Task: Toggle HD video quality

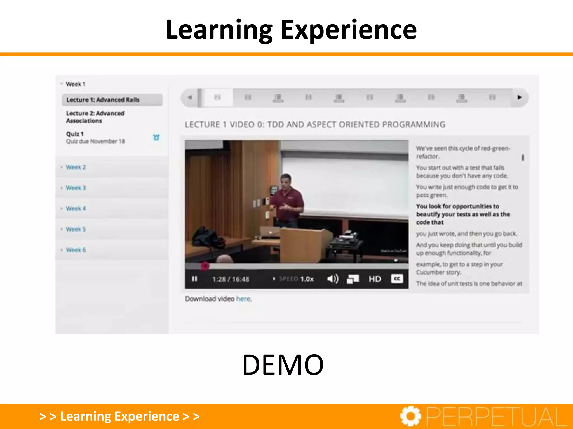Action: [375, 279]
